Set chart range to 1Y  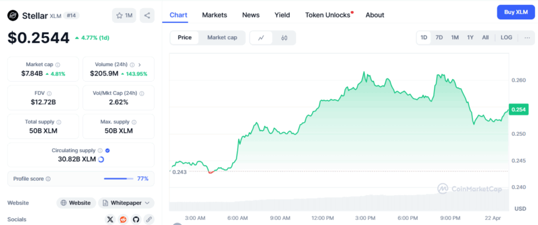(470, 37)
